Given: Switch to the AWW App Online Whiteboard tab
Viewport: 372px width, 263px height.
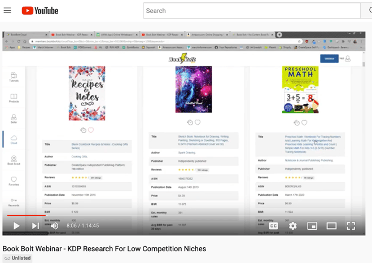Looking at the screenshot, I should [x=117, y=34].
